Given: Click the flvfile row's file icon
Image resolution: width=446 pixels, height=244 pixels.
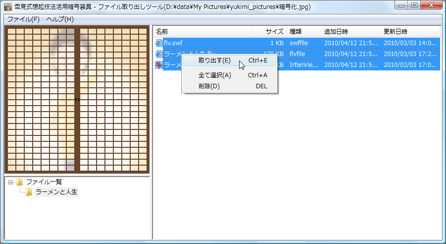Looking at the screenshot, I should tap(159, 54).
